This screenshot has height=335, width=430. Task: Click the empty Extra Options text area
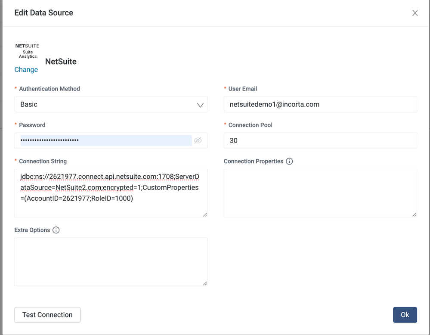(111, 262)
